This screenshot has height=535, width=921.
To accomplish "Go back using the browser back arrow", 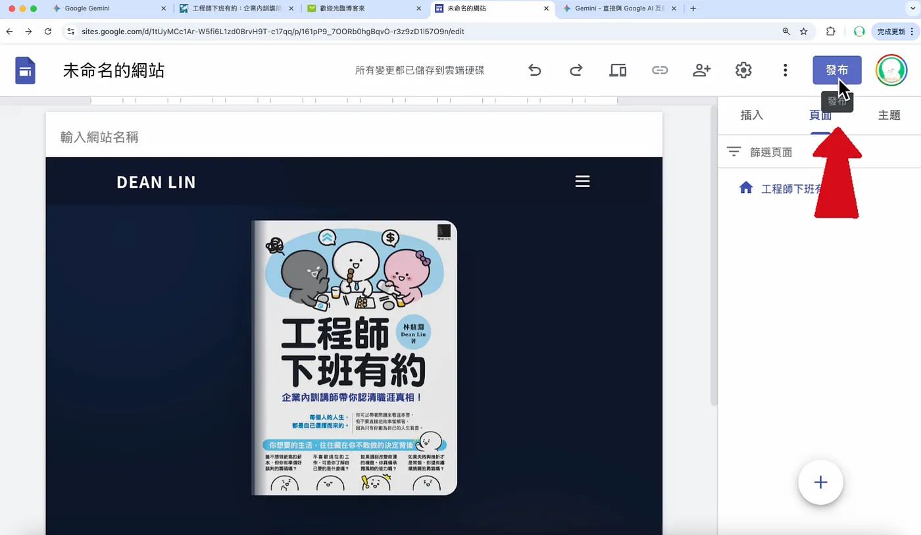I will [x=9, y=31].
